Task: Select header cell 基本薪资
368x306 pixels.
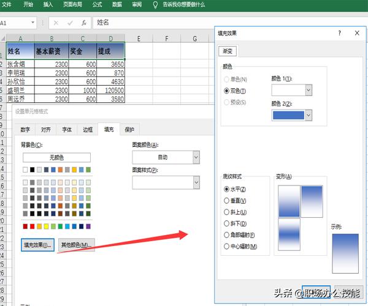Action: pos(52,51)
